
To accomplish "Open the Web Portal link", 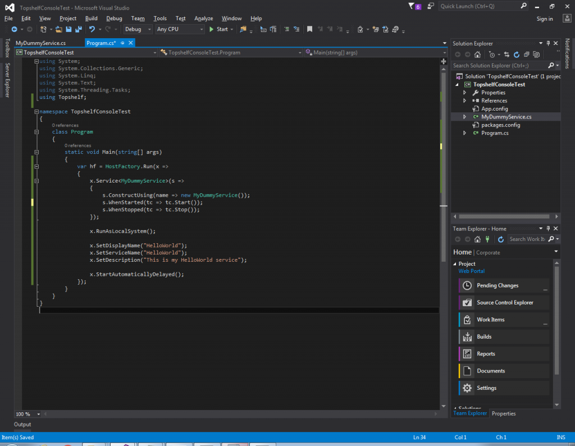I will (471, 271).
